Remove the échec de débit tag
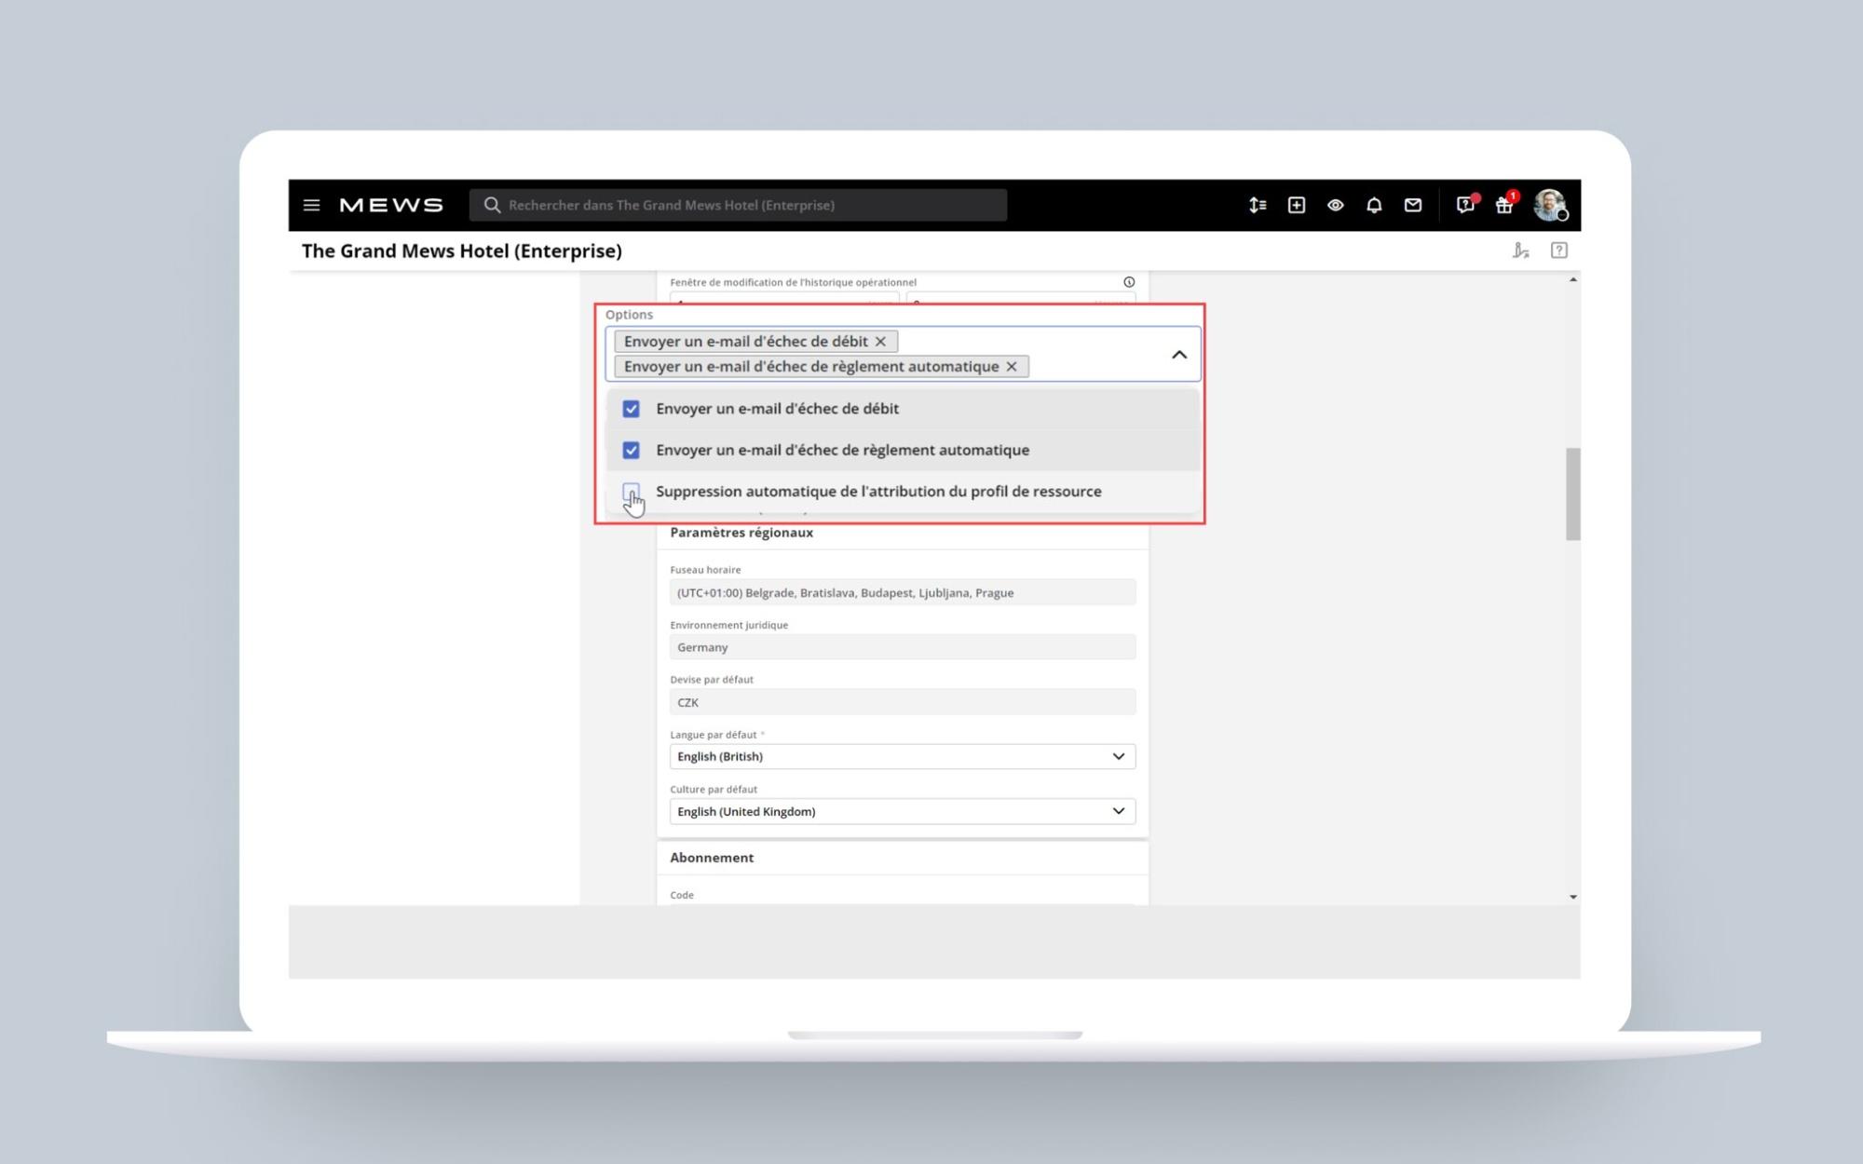Image resolution: width=1863 pixels, height=1164 pixels. pos(880,341)
